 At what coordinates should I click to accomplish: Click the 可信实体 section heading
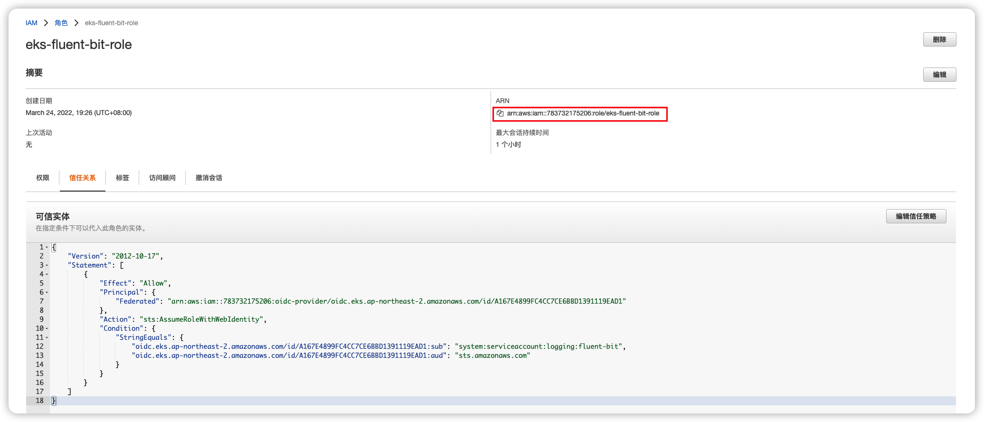coord(53,216)
